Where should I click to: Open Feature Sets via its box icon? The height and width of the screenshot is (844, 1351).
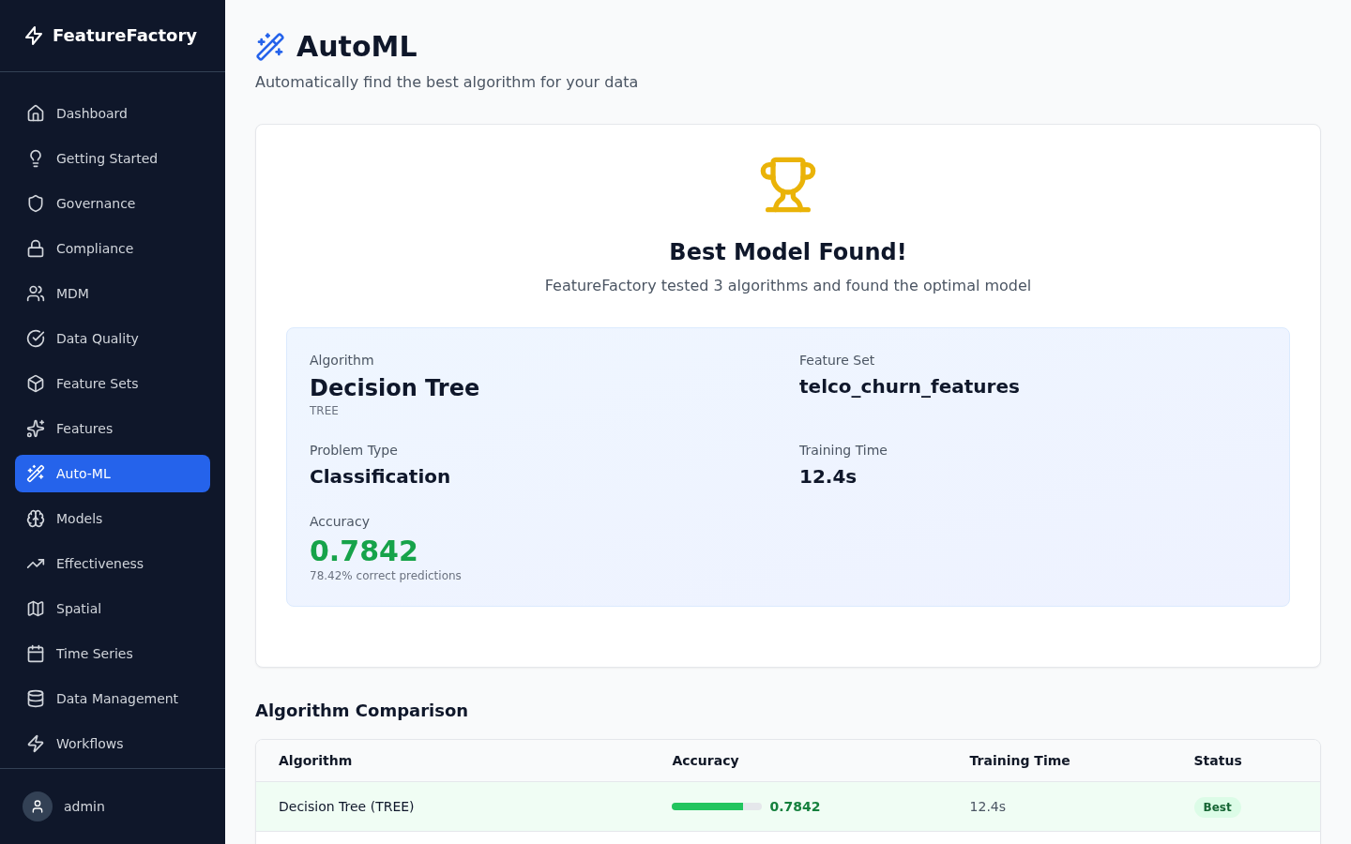pyautogui.click(x=36, y=384)
